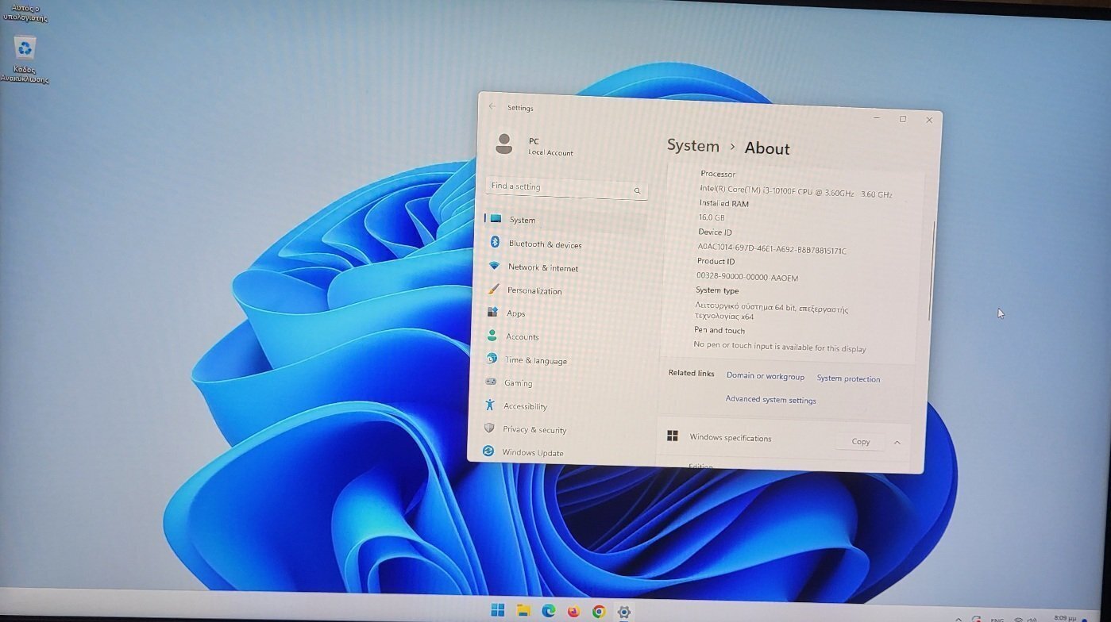Open the Recycle Bin desktop icon
The height and width of the screenshot is (622, 1111).
[25, 50]
